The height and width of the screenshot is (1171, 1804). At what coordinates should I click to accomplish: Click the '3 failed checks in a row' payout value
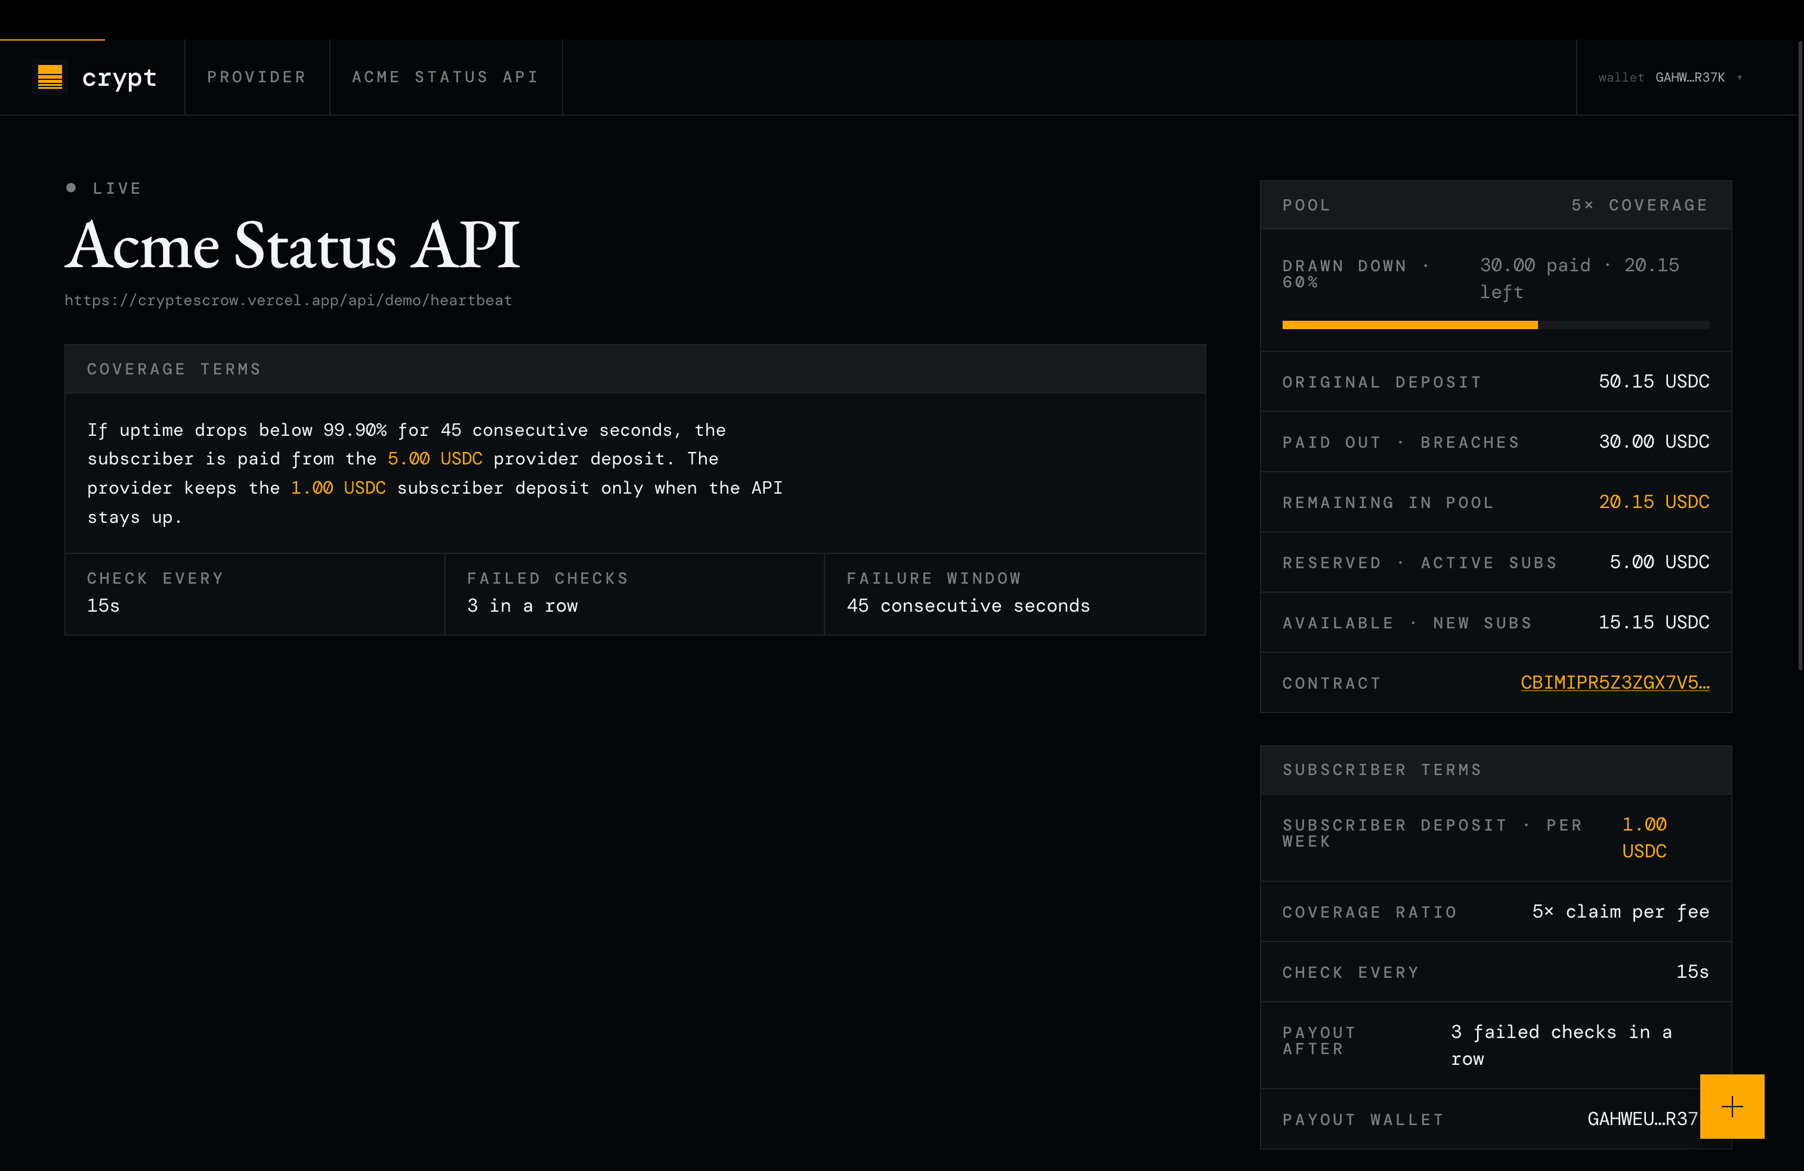pos(1561,1045)
